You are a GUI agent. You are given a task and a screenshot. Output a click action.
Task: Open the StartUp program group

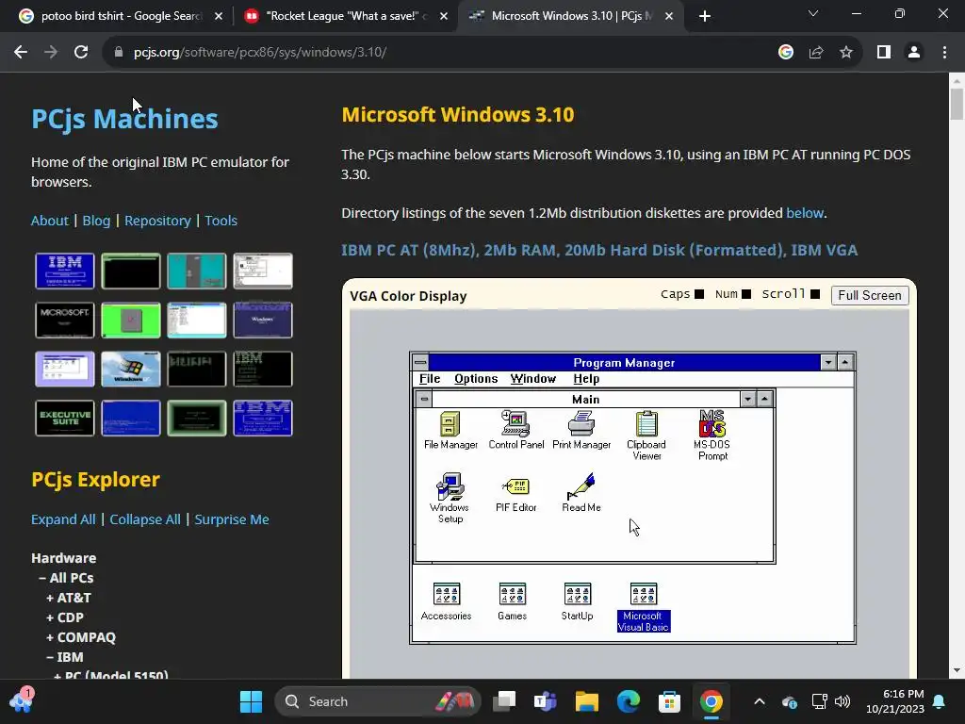[x=578, y=601]
